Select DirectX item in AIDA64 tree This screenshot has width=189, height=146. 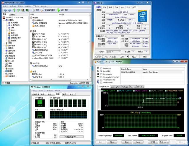(x=11, y=61)
